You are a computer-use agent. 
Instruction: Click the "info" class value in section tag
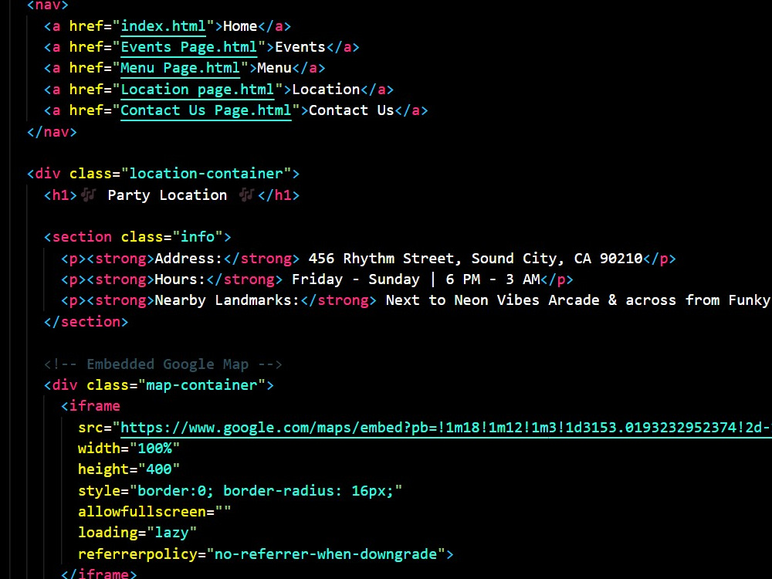198,237
